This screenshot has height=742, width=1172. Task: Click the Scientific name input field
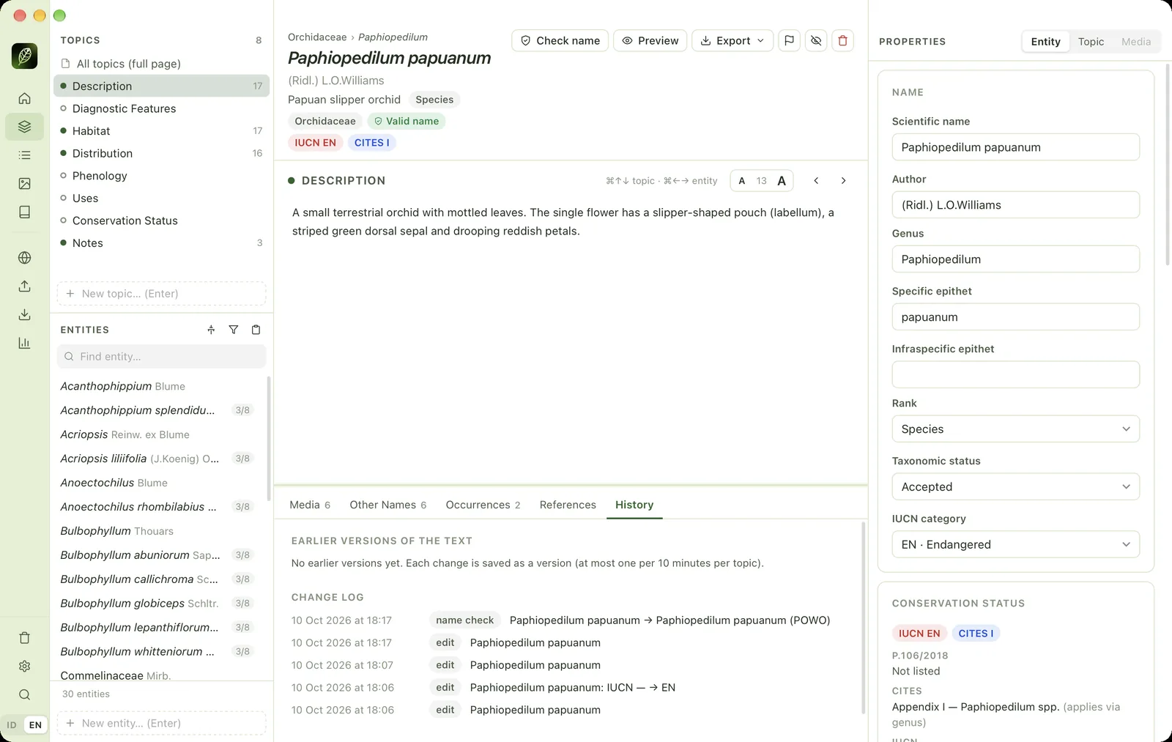[x=1015, y=147]
